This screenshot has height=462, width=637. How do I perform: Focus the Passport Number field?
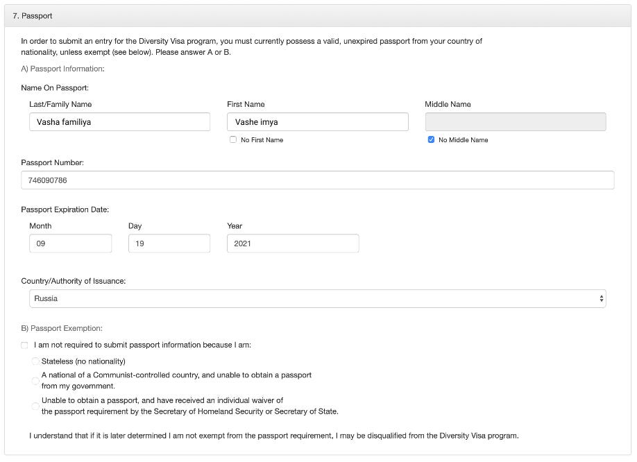(317, 180)
